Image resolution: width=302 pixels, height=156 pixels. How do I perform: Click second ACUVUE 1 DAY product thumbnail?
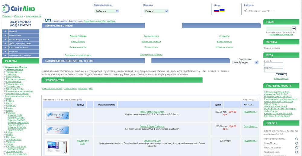[57, 130]
